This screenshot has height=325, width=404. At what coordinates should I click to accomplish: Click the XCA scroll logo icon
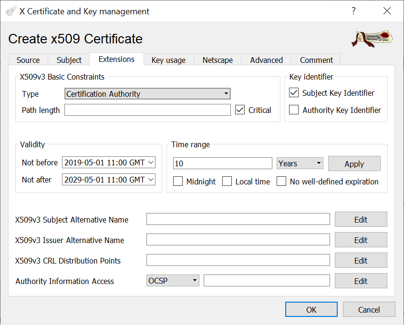(x=372, y=39)
